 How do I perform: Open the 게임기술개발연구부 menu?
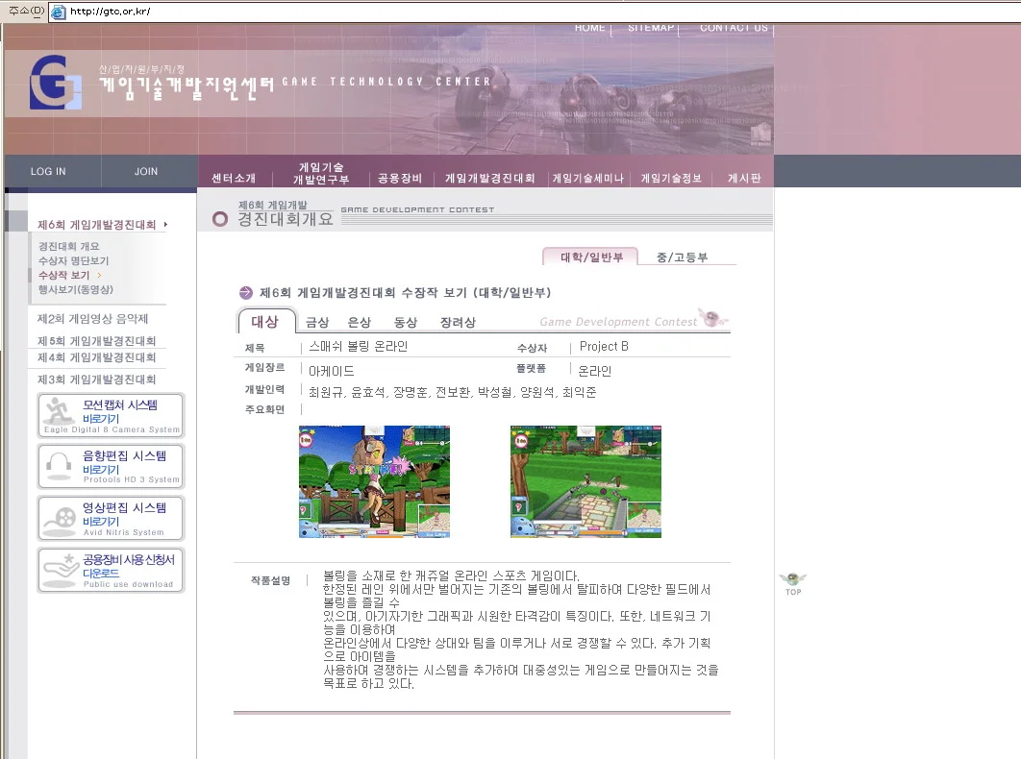pos(321,173)
